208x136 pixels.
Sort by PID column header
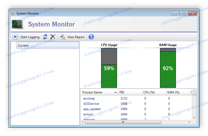coord(130,92)
